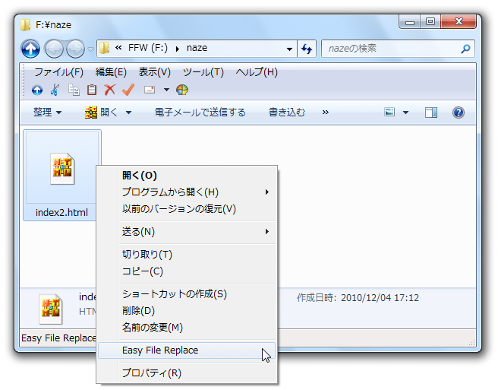Choose Easy File Replace in context menu
This screenshot has width=498, height=390.
187,350
